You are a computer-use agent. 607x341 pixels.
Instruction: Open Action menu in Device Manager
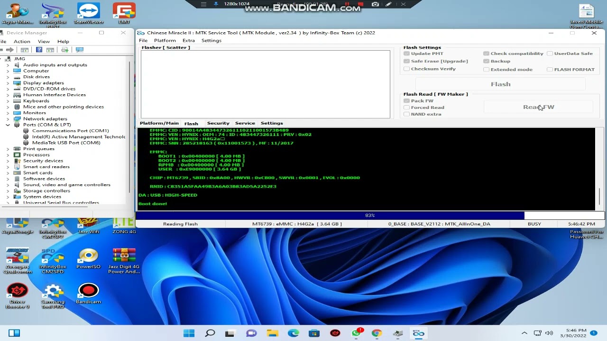pos(22,42)
